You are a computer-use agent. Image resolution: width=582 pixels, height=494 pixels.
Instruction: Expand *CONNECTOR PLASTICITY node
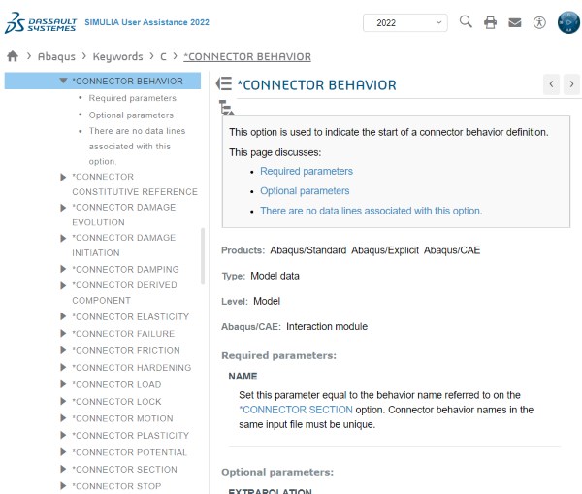click(x=63, y=435)
